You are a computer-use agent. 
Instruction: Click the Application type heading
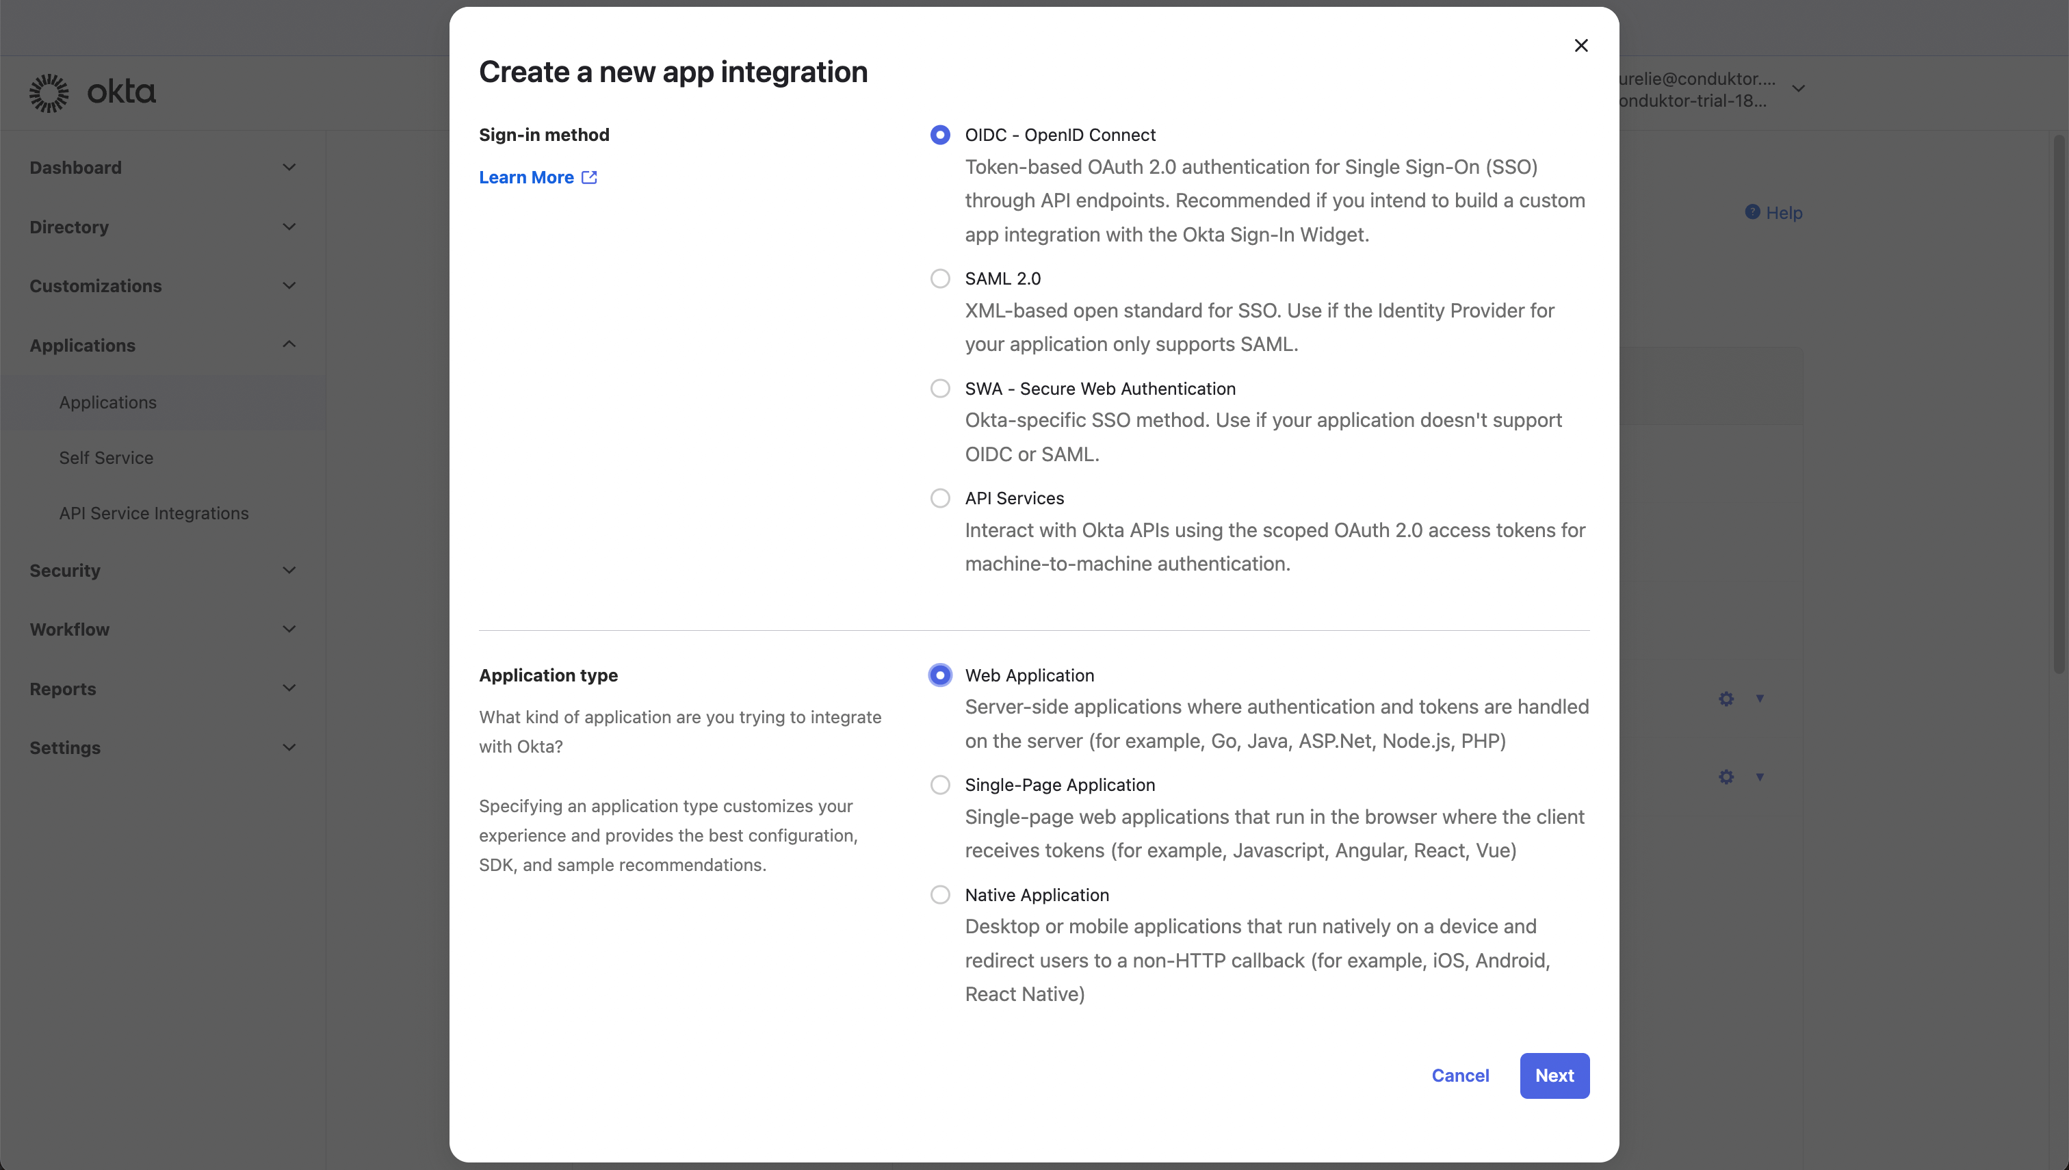tap(548, 676)
